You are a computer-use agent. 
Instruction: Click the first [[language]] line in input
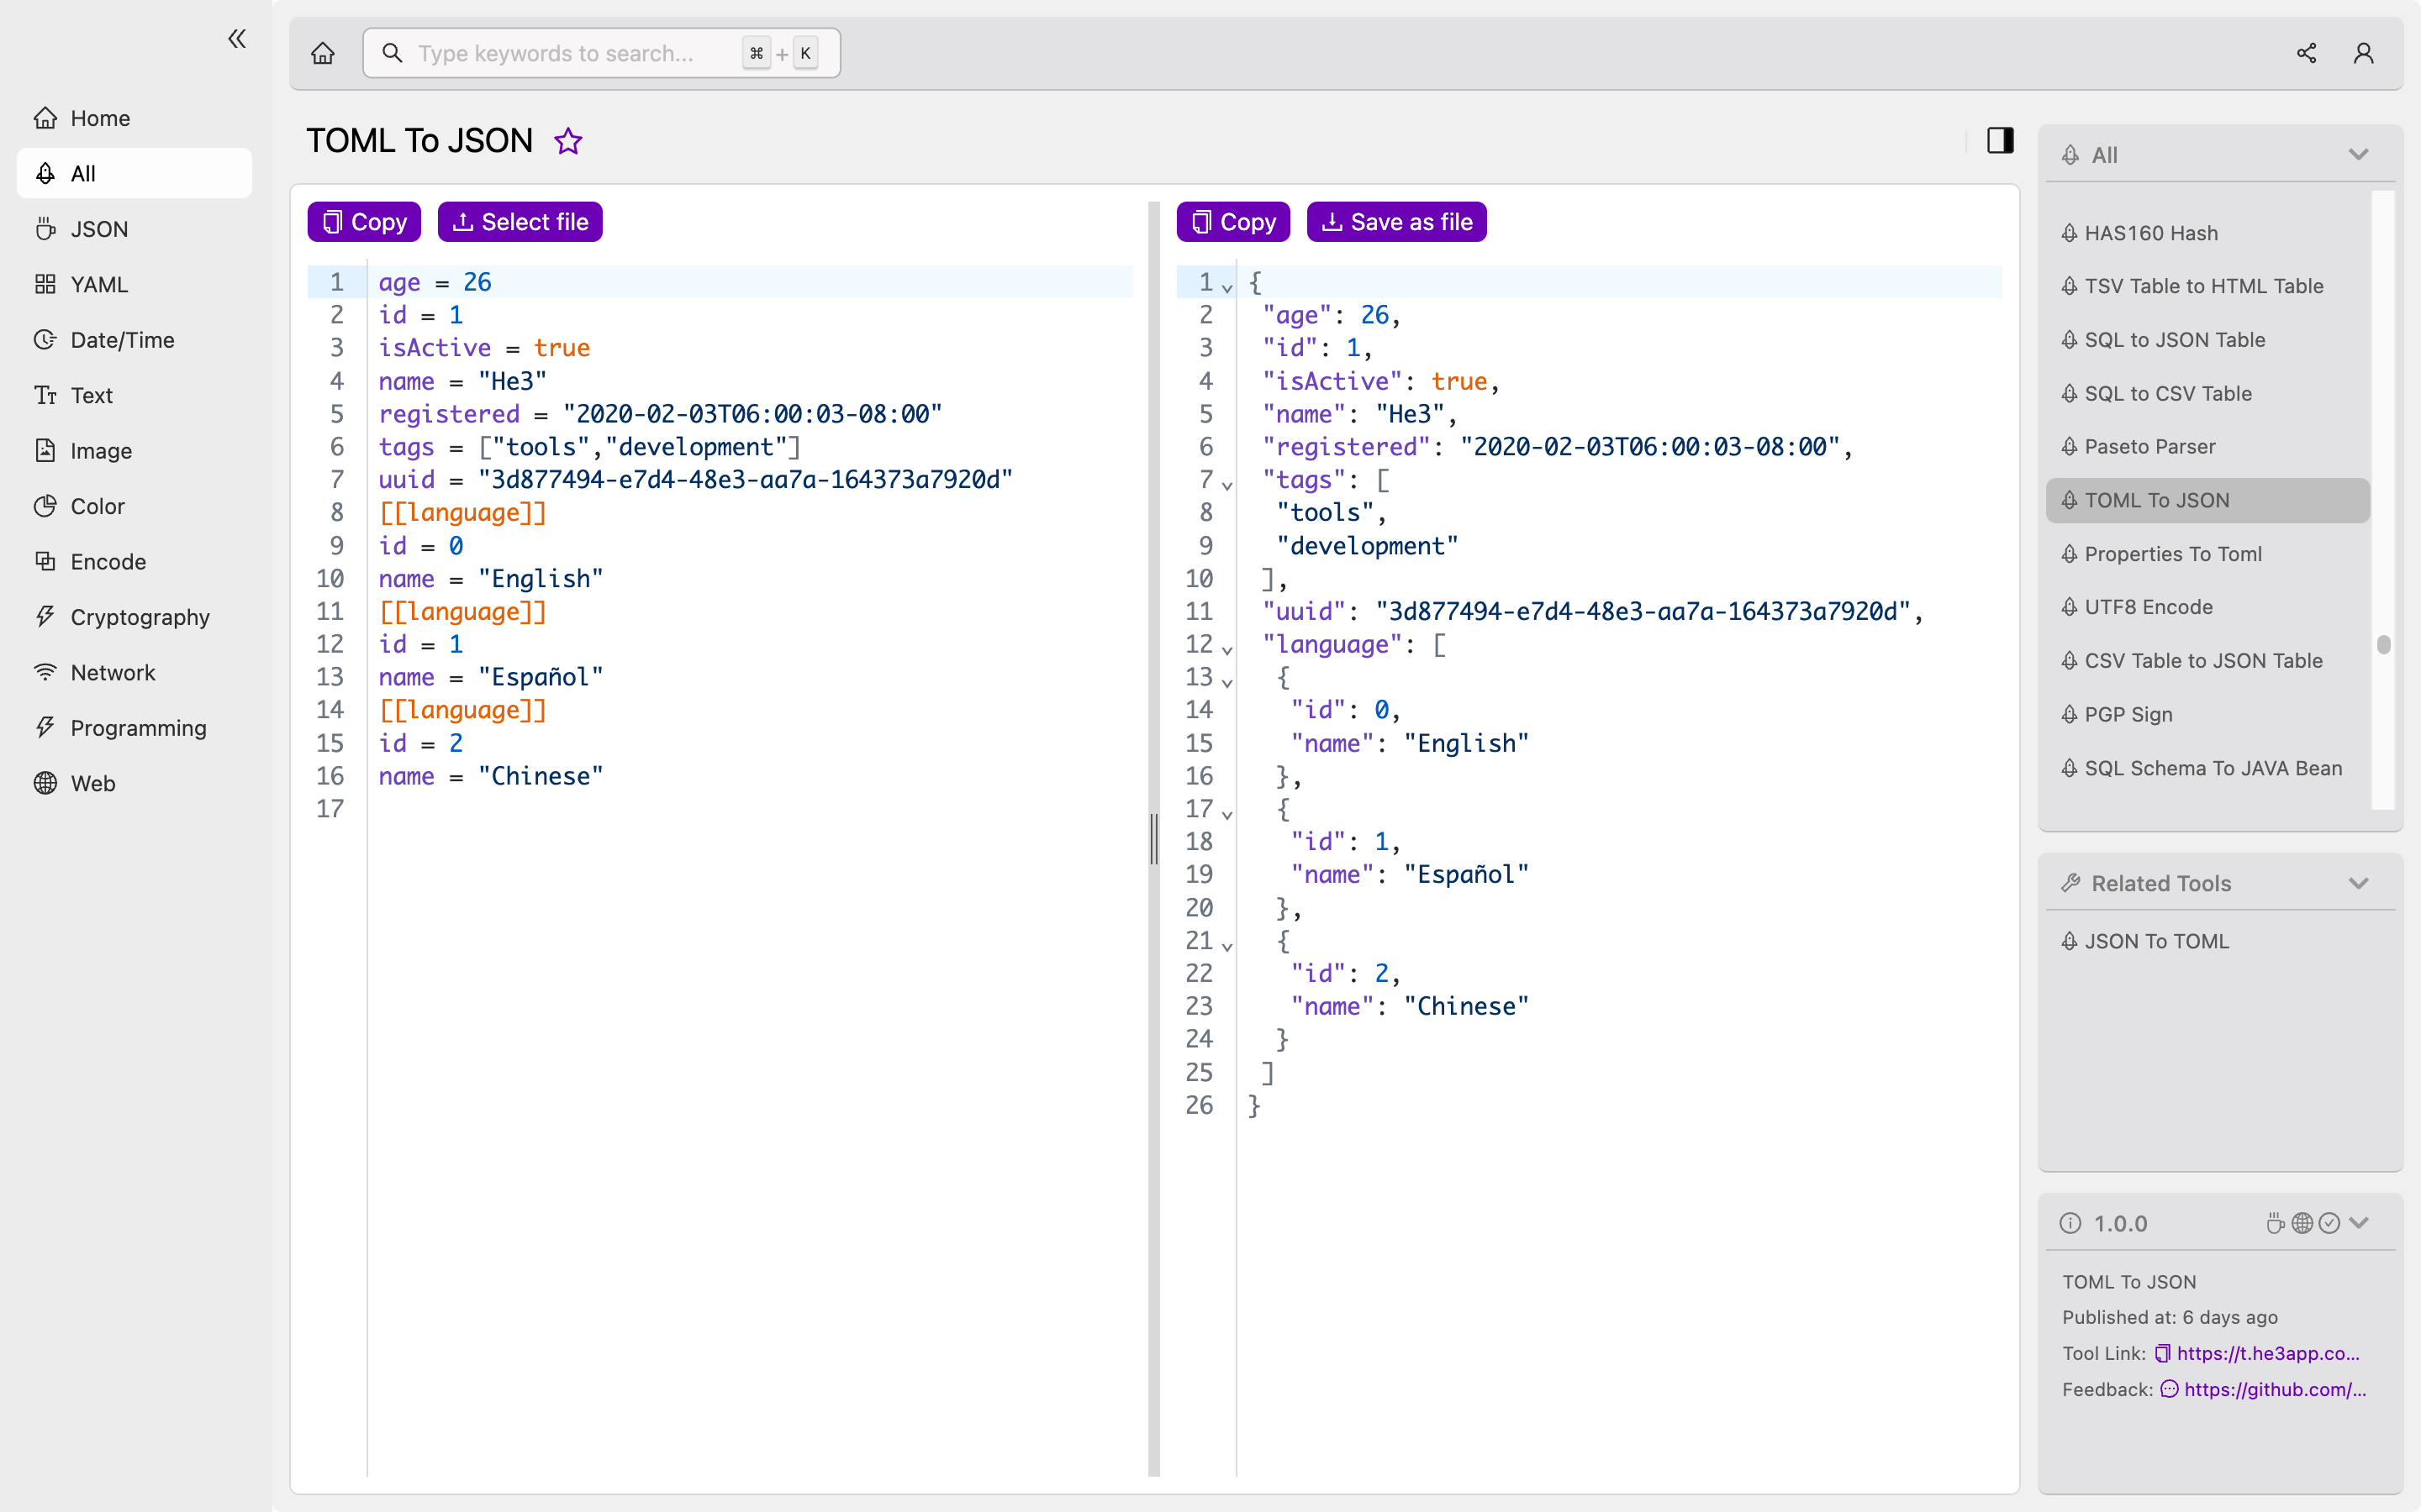coord(462,513)
